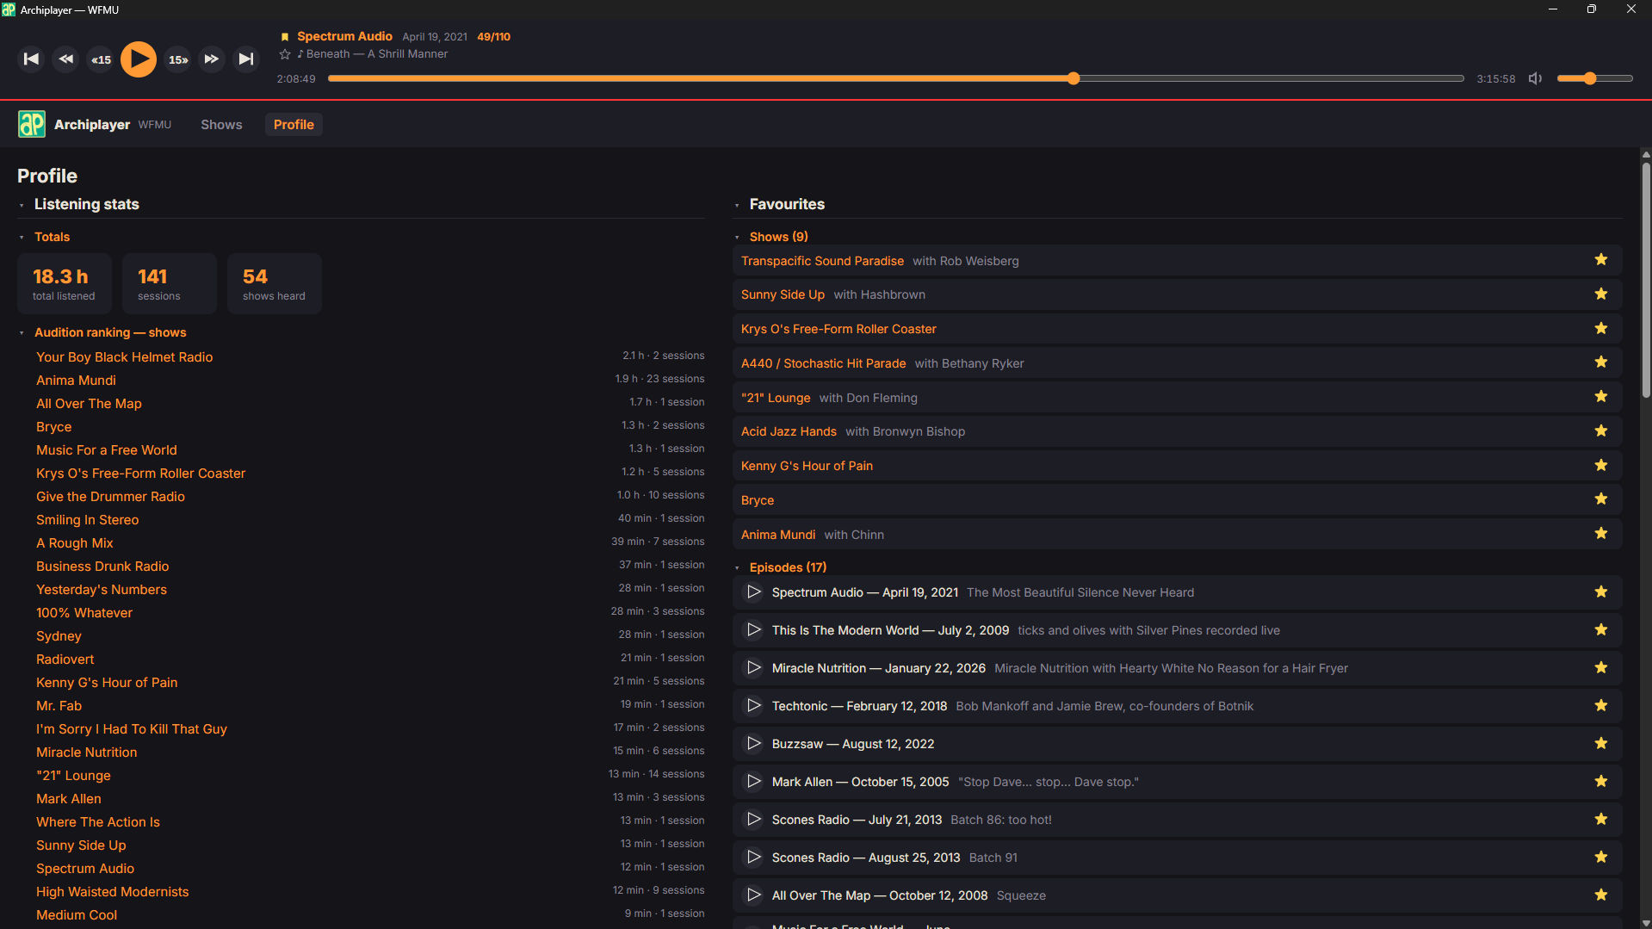Screen dimensions: 1652x929
Task: Collapse the Episodes (17) favourites group
Action: pyautogui.click(x=737, y=568)
